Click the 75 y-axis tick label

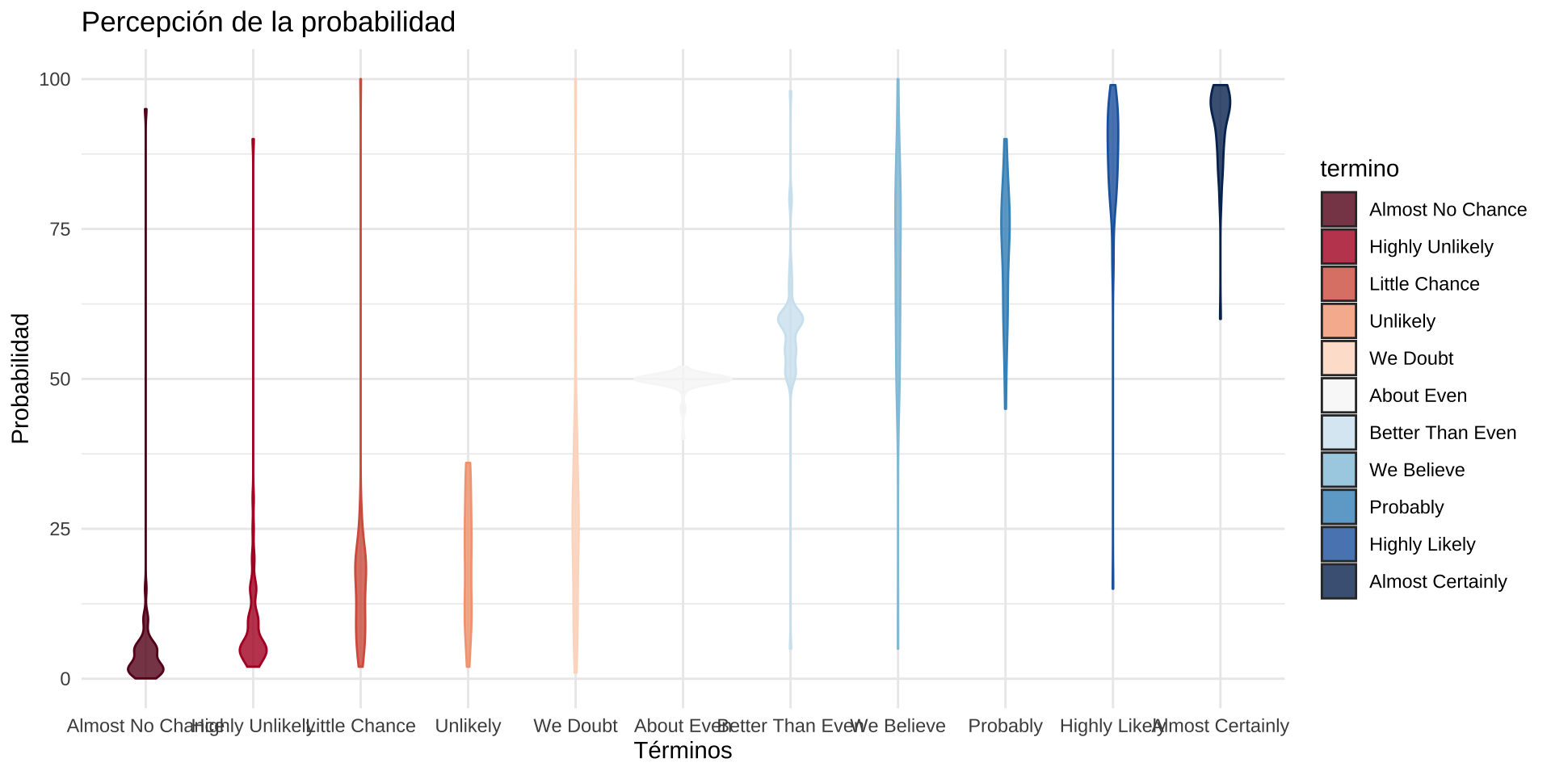(60, 229)
